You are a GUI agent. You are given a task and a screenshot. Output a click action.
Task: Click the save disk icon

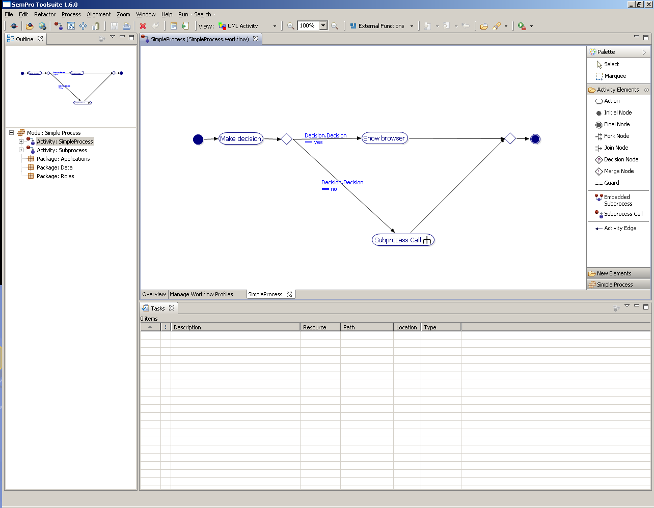114,26
